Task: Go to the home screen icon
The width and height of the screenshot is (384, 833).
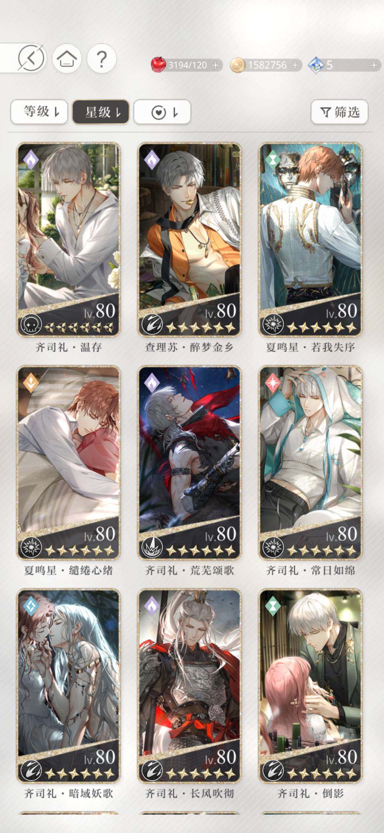Action: [x=67, y=58]
